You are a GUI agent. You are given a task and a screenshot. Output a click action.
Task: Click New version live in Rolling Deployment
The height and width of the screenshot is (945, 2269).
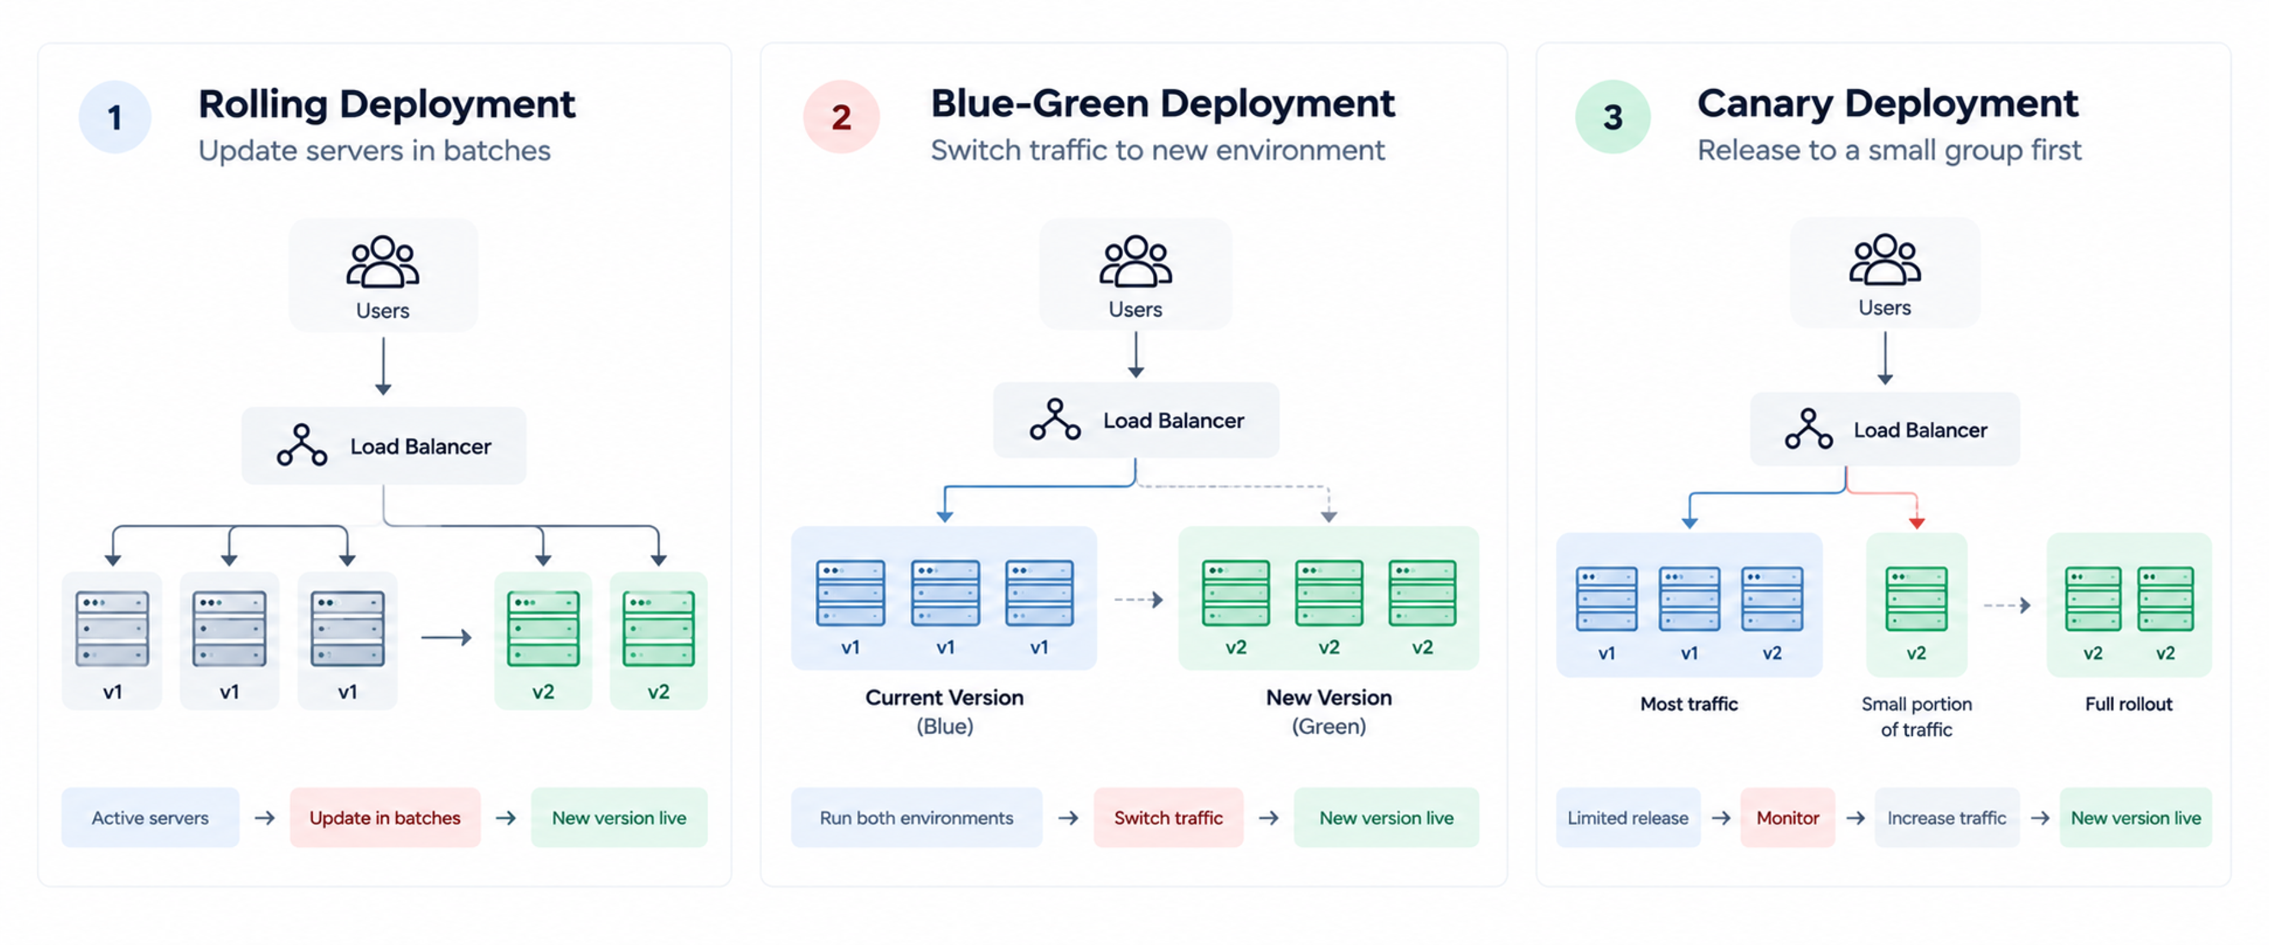pyautogui.click(x=619, y=817)
